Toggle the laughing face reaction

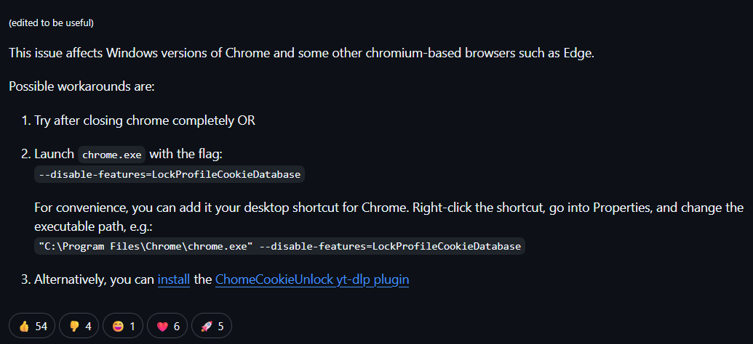coord(123,326)
